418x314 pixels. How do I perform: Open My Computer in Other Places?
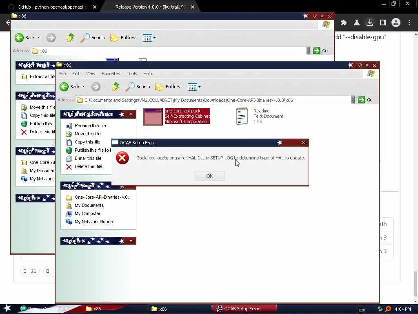pos(87,213)
